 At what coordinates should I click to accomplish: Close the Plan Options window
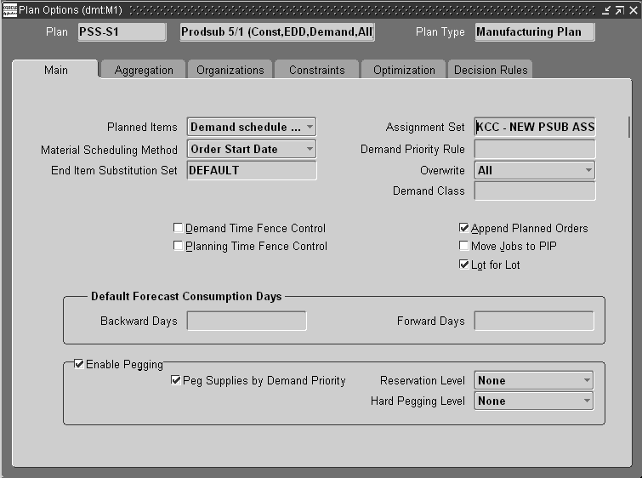(633, 10)
